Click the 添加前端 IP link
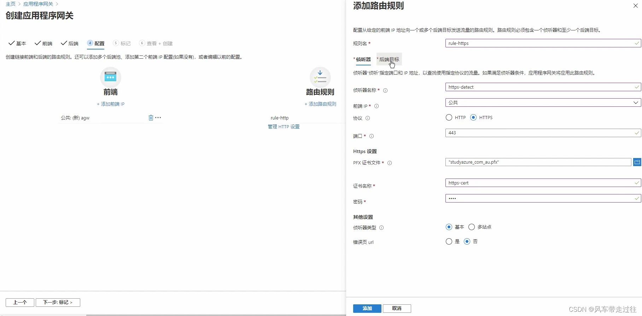Viewport: 642px width, 316px height. [x=111, y=104]
